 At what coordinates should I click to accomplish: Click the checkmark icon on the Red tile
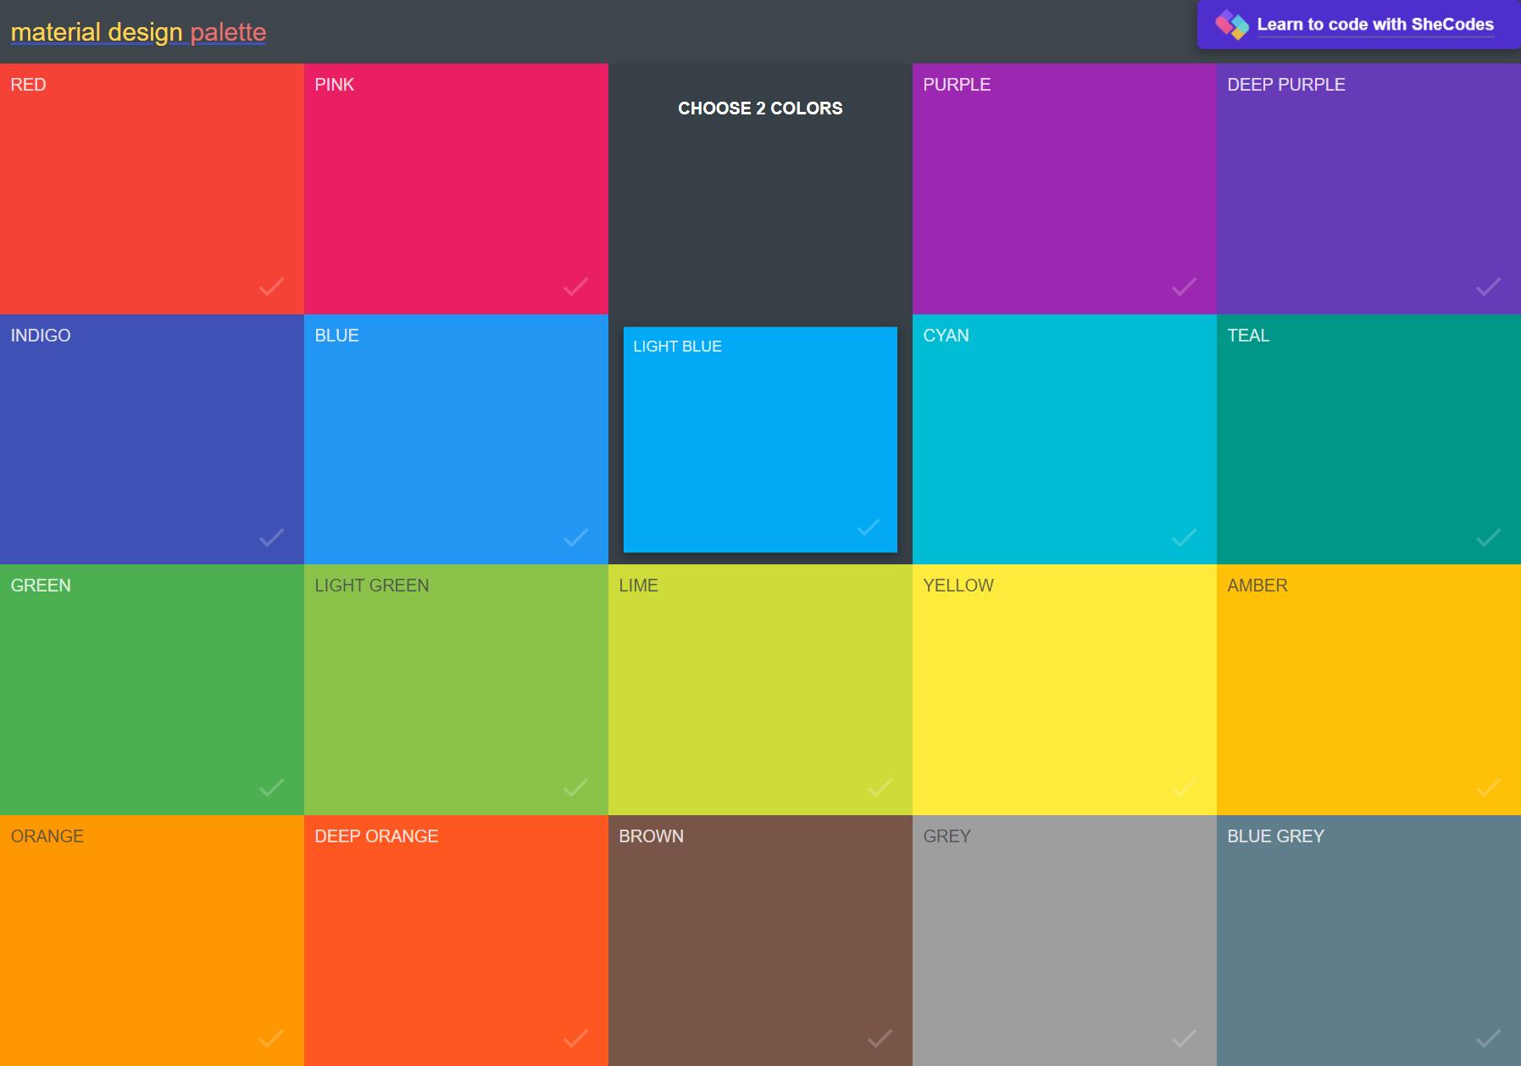[x=271, y=287]
